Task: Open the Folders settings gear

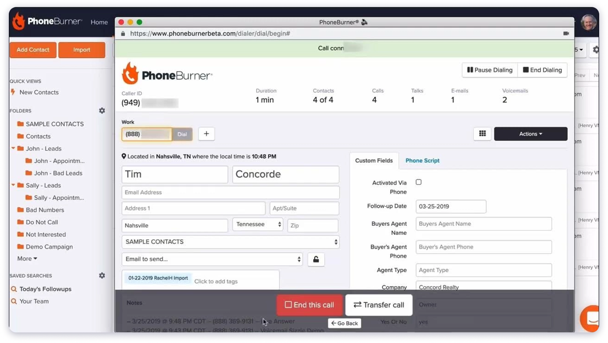Action: pos(102,110)
